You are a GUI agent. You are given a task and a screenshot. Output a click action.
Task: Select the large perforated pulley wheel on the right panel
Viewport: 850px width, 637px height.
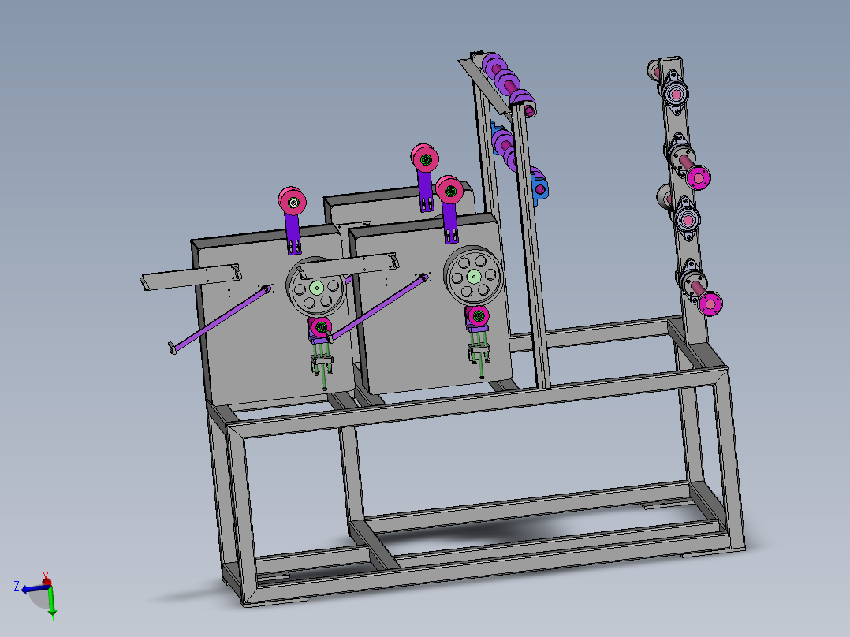[x=473, y=275]
